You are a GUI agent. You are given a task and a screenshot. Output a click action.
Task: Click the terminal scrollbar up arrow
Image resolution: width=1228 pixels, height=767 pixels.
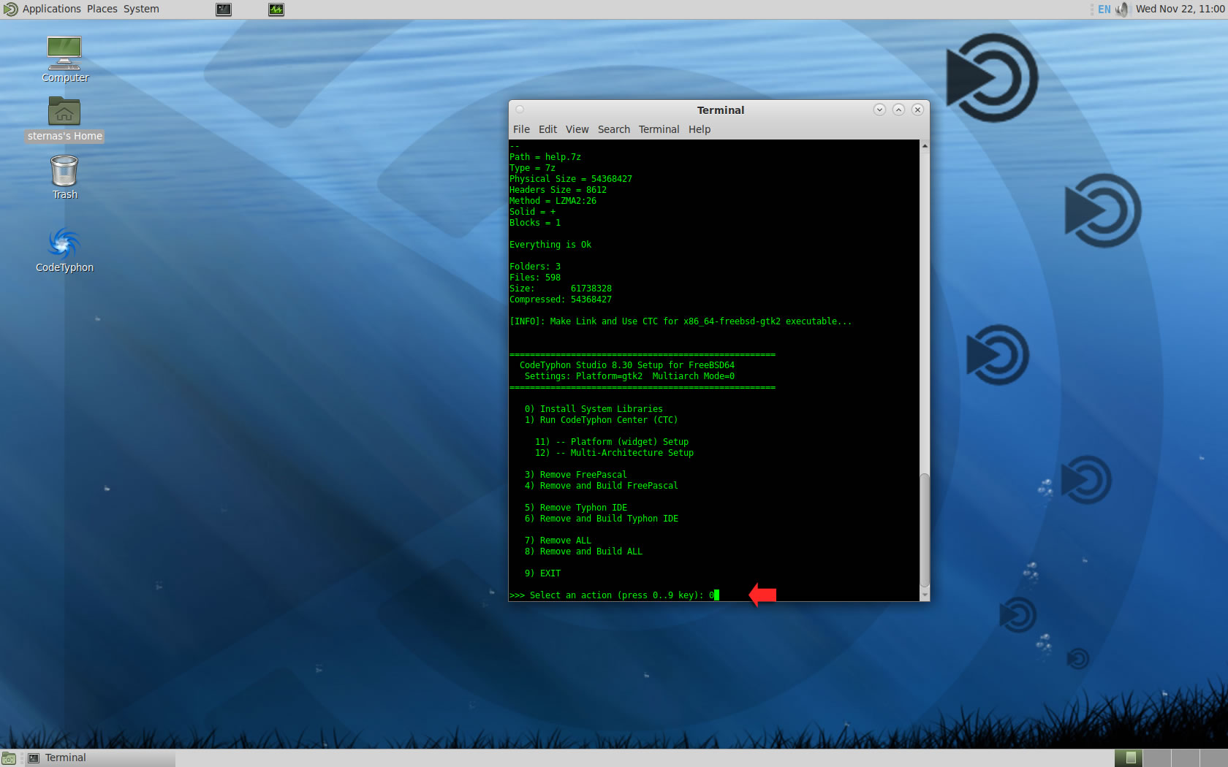[925, 146]
